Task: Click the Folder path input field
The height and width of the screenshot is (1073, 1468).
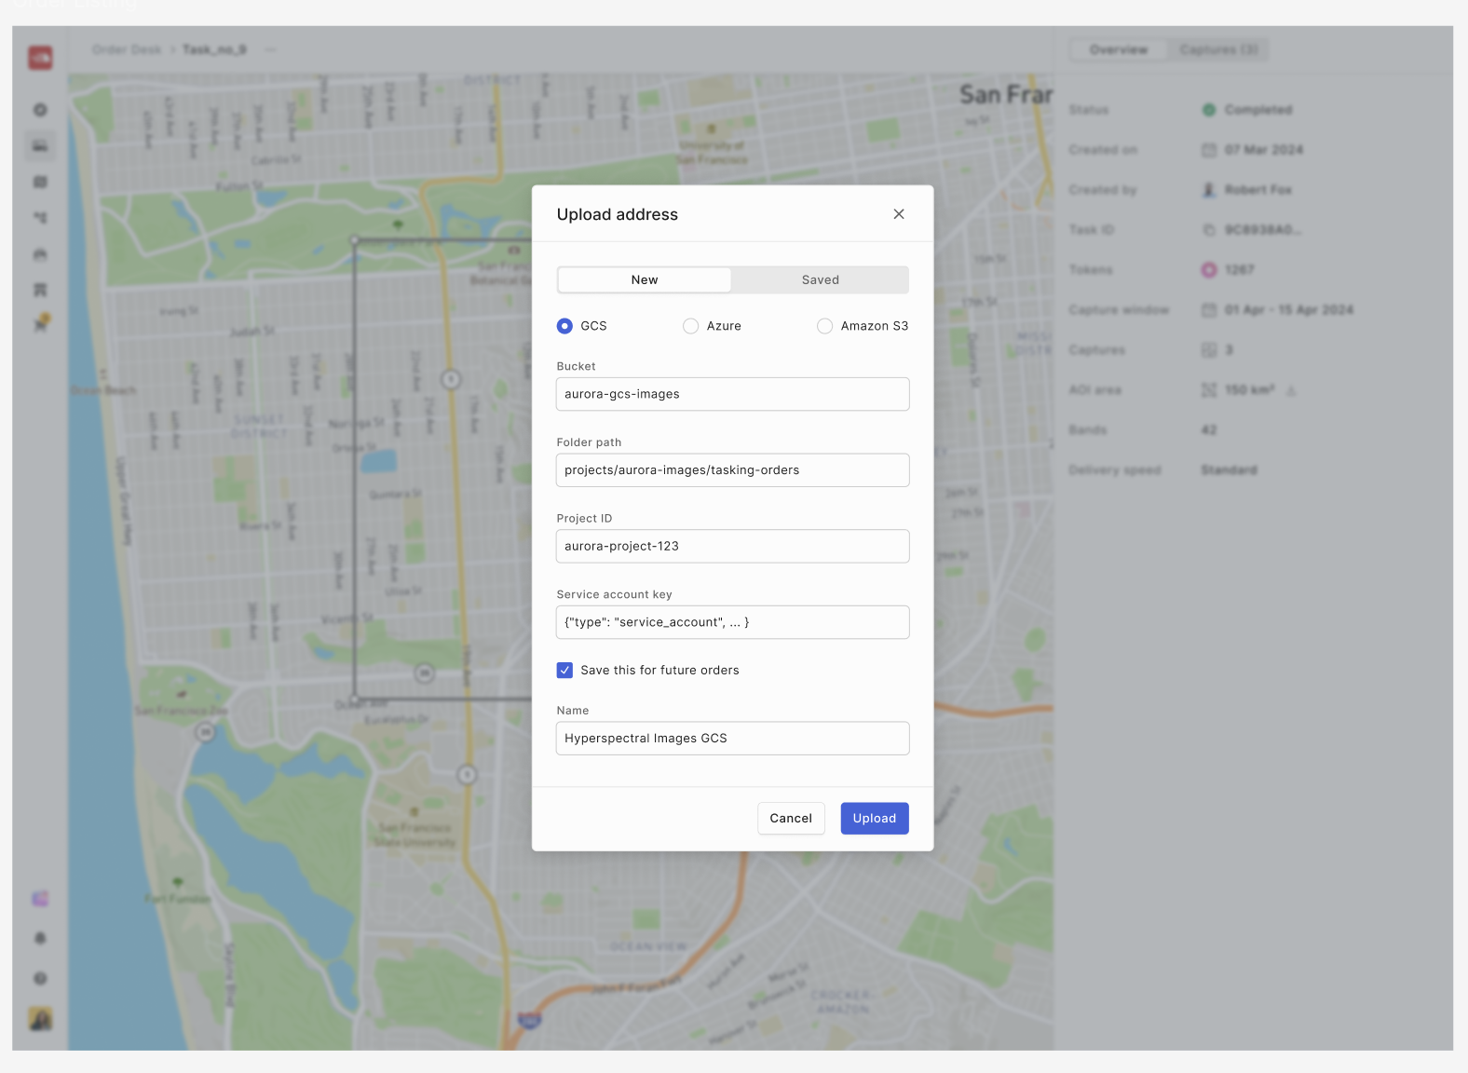Action: click(x=732, y=470)
